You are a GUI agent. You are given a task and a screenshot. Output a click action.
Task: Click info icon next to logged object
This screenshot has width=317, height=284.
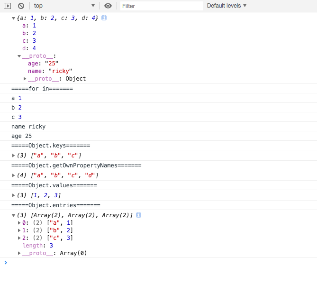click(x=104, y=18)
